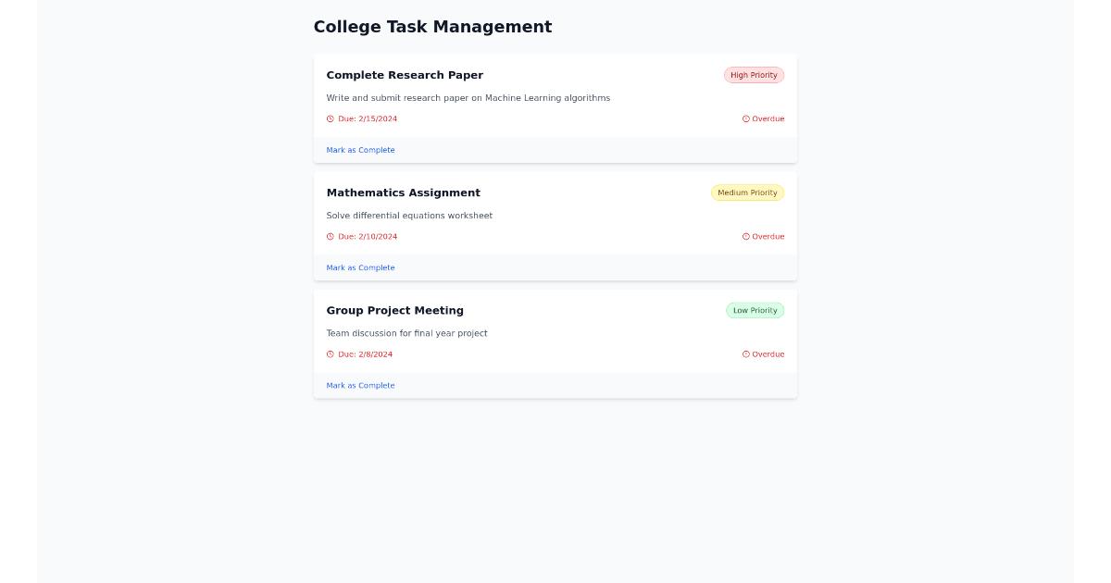The height and width of the screenshot is (583, 1111).
Task: Mark Mathematics Assignment as complete
Action: 360,267
